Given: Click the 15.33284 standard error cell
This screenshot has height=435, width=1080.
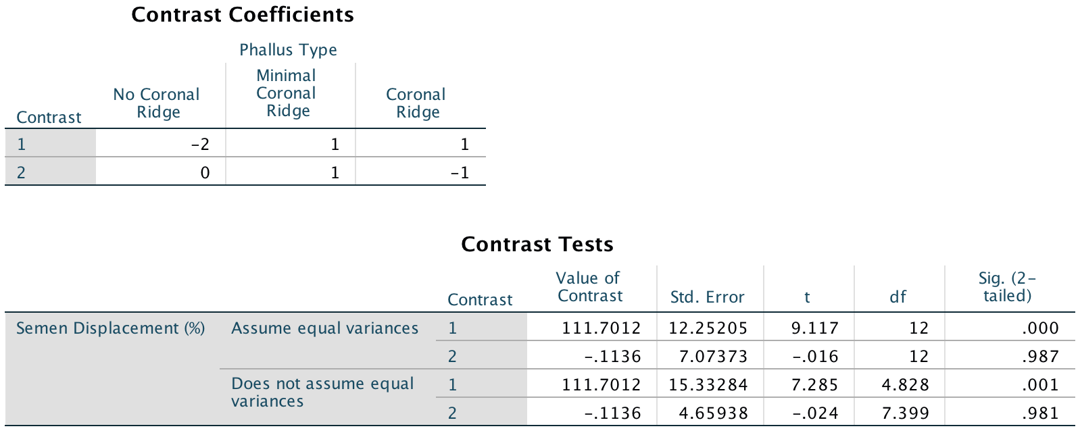Looking at the screenshot, I should (708, 385).
